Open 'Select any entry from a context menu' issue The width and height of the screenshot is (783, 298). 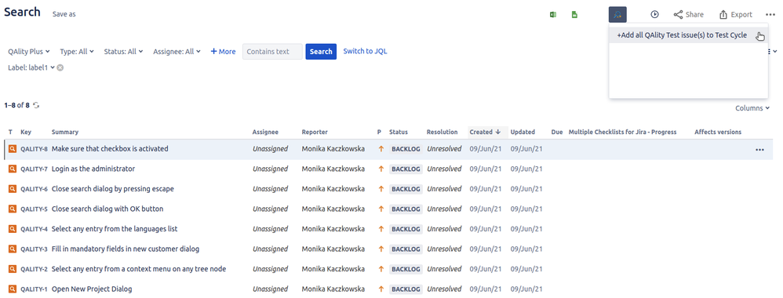click(x=139, y=268)
